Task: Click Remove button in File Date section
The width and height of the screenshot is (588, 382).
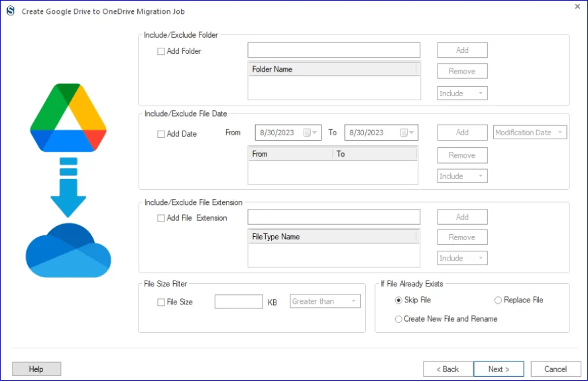Action: pos(462,155)
